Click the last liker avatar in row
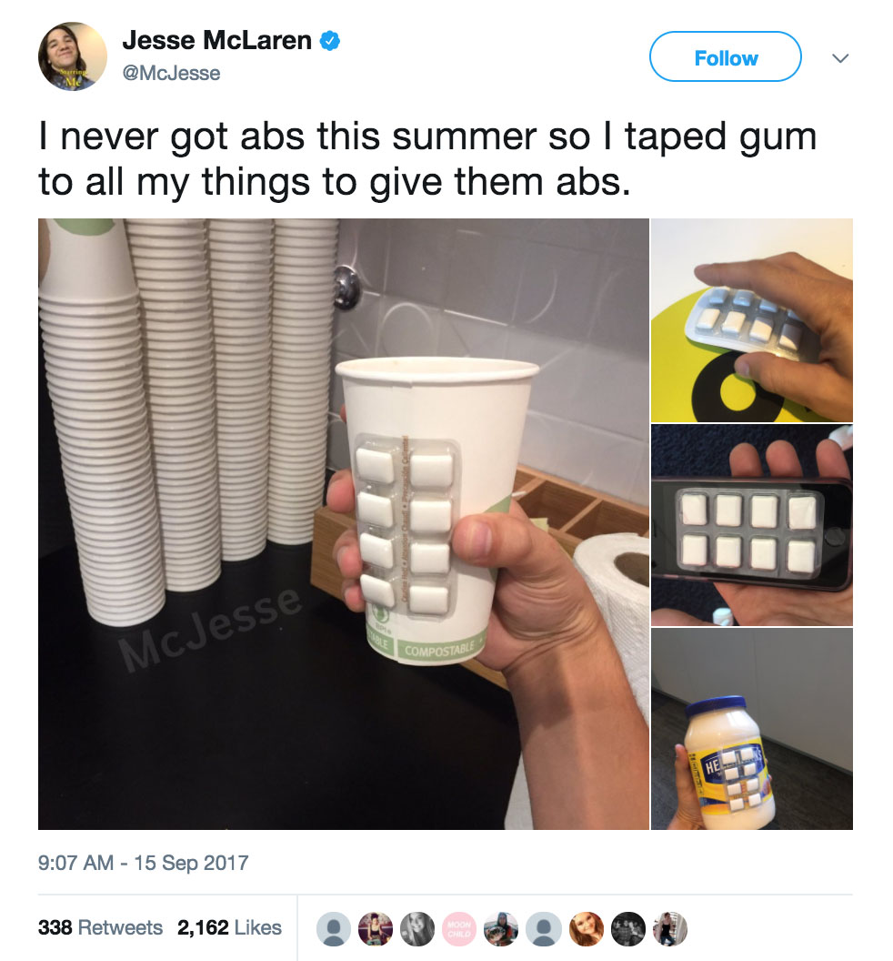 click(670, 928)
